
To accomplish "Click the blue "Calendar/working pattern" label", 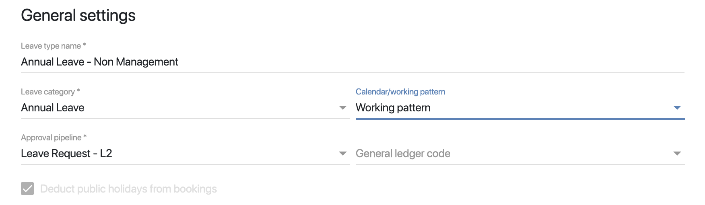I will pyautogui.click(x=400, y=92).
